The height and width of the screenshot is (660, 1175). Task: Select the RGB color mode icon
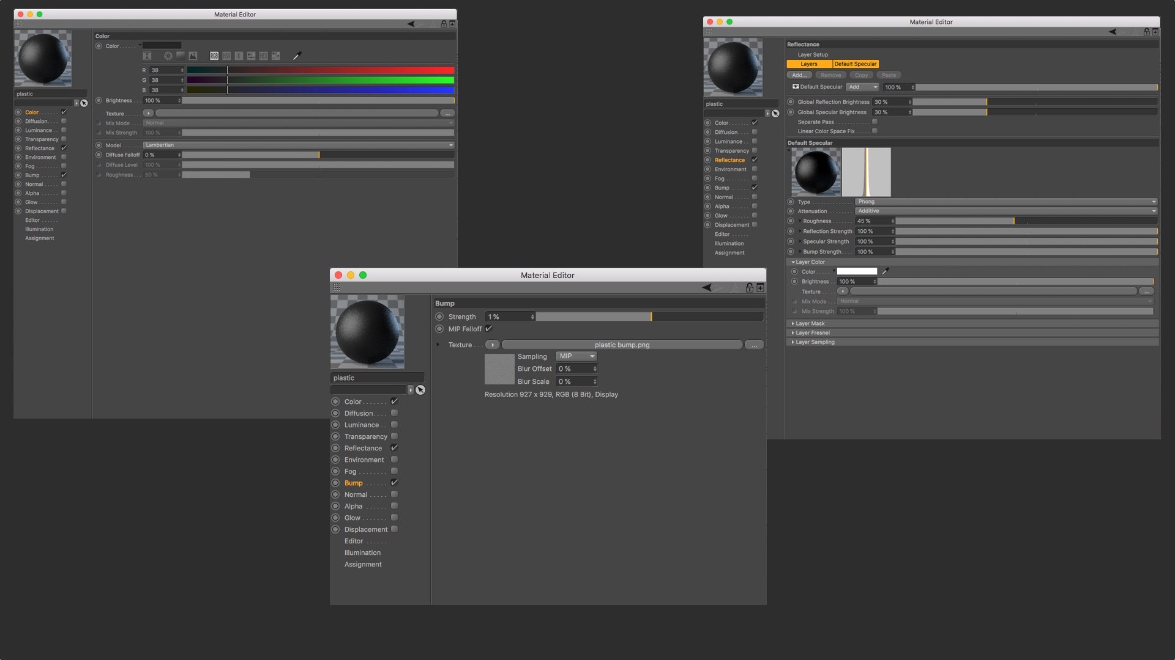[214, 56]
